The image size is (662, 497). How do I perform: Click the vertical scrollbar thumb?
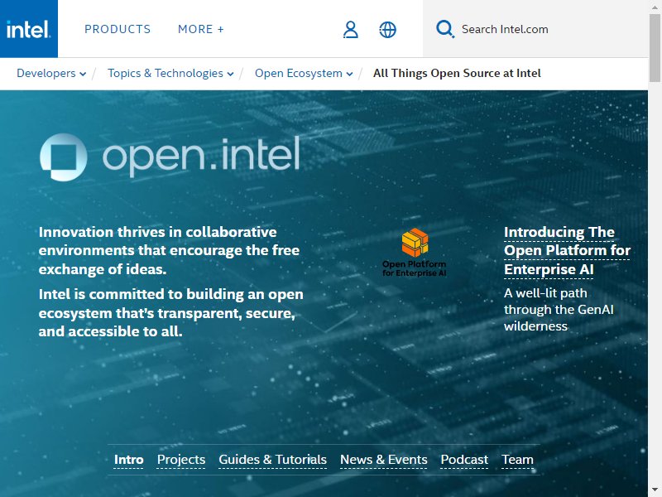(x=655, y=47)
